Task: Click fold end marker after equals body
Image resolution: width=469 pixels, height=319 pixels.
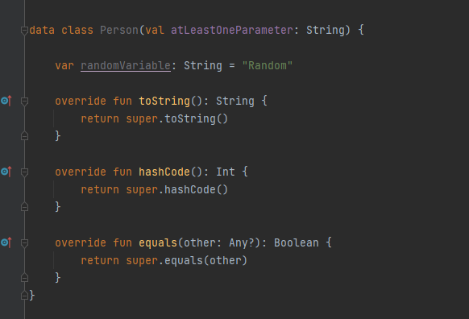Action: coord(24,278)
